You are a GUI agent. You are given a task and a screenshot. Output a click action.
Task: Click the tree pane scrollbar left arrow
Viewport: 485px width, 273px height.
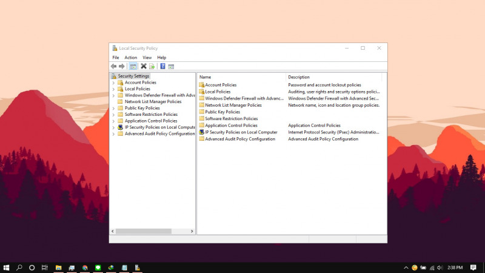pyautogui.click(x=113, y=231)
